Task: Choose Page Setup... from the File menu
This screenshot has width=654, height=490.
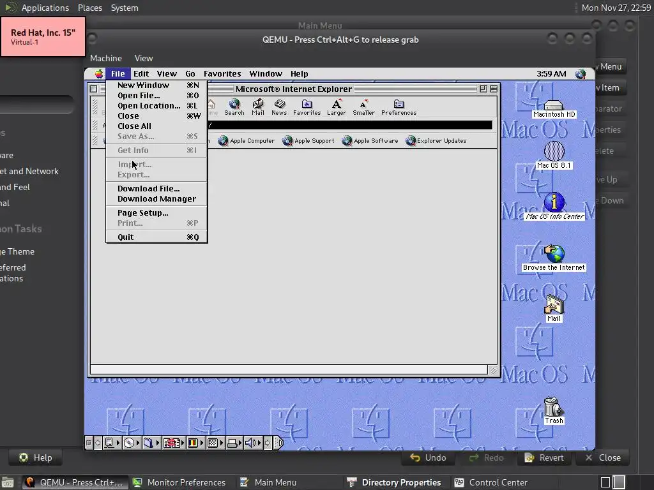Action: tap(156, 212)
